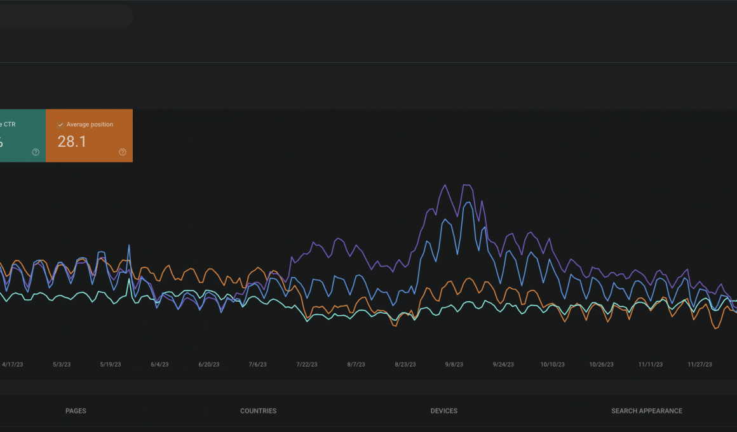Open help icon on the CTR card
This screenshot has height=432, width=737.
(x=36, y=152)
